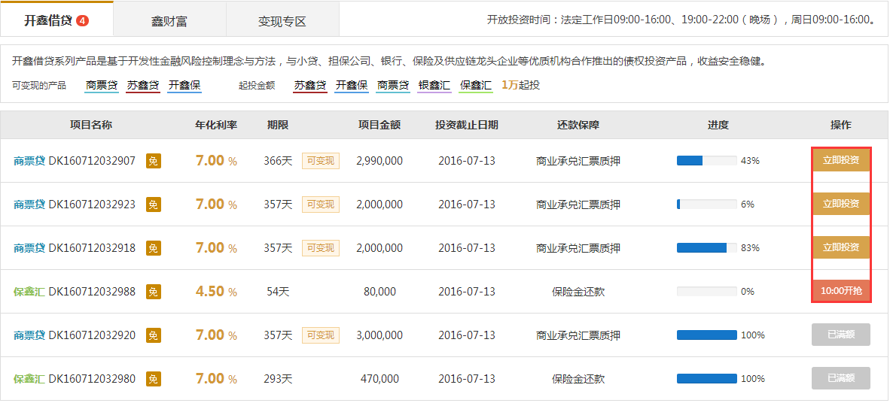Click the 免 badge on DK160712032907 row
The width and height of the screenshot is (890, 403).
point(153,161)
